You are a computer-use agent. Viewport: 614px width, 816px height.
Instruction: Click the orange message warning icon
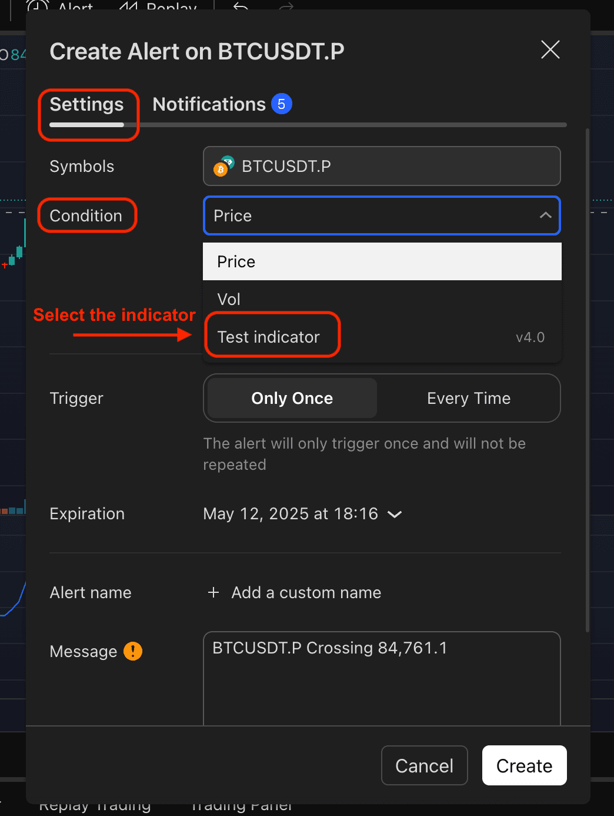point(133,651)
